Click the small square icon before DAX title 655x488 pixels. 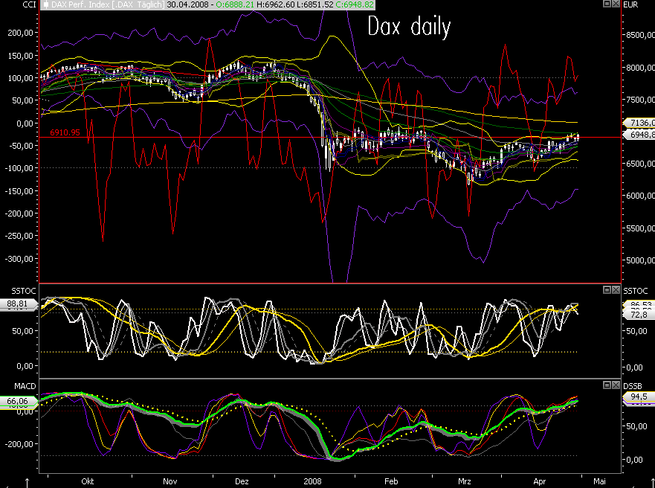[45, 5]
